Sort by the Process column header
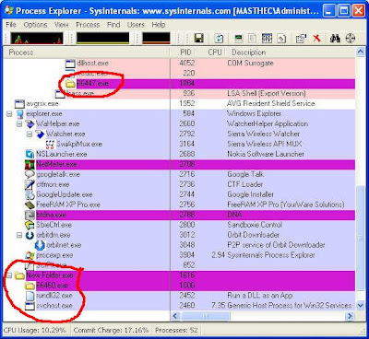 pyautogui.click(x=87, y=53)
